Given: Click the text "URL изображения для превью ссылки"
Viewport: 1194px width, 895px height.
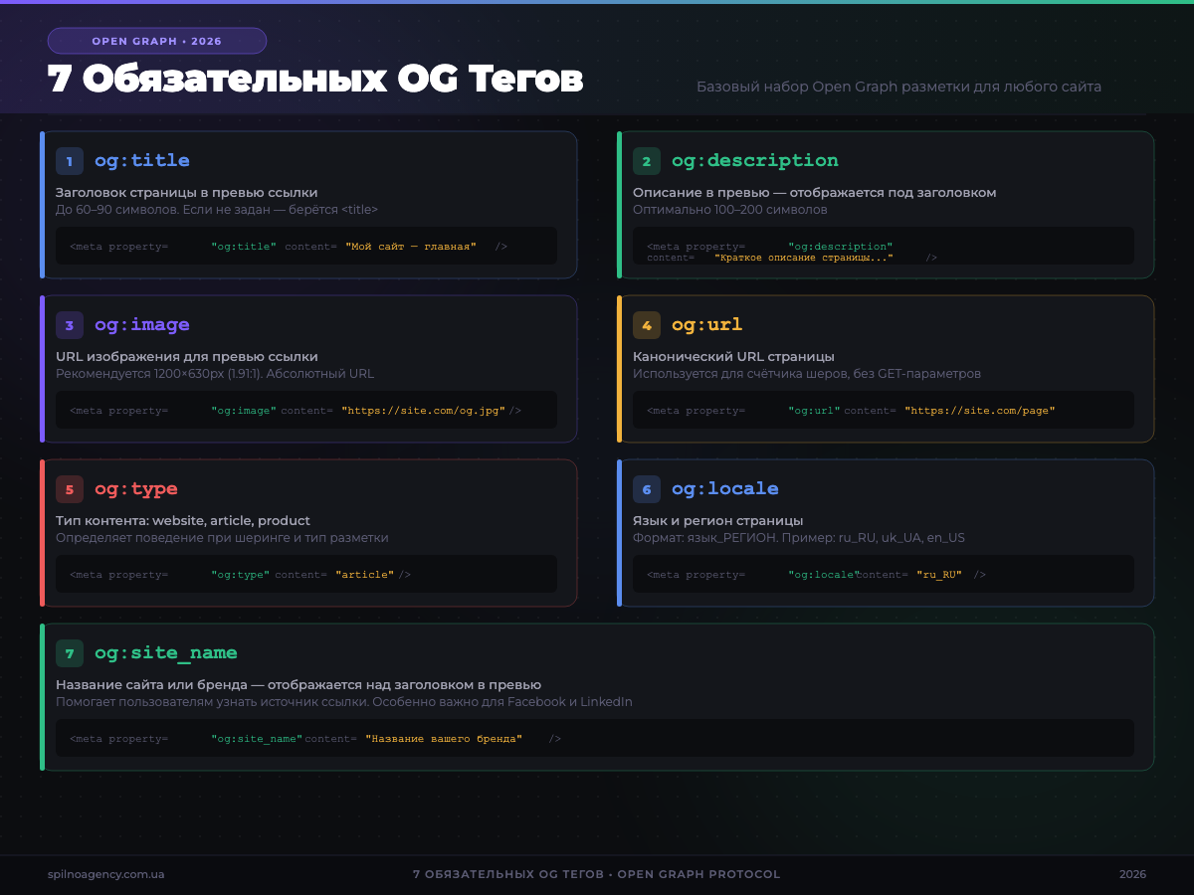Looking at the screenshot, I should click(x=187, y=356).
